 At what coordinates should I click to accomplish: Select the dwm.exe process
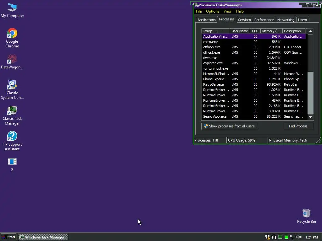tap(254, 58)
